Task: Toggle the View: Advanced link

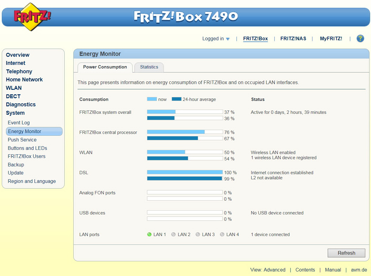Action: (x=268, y=270)
